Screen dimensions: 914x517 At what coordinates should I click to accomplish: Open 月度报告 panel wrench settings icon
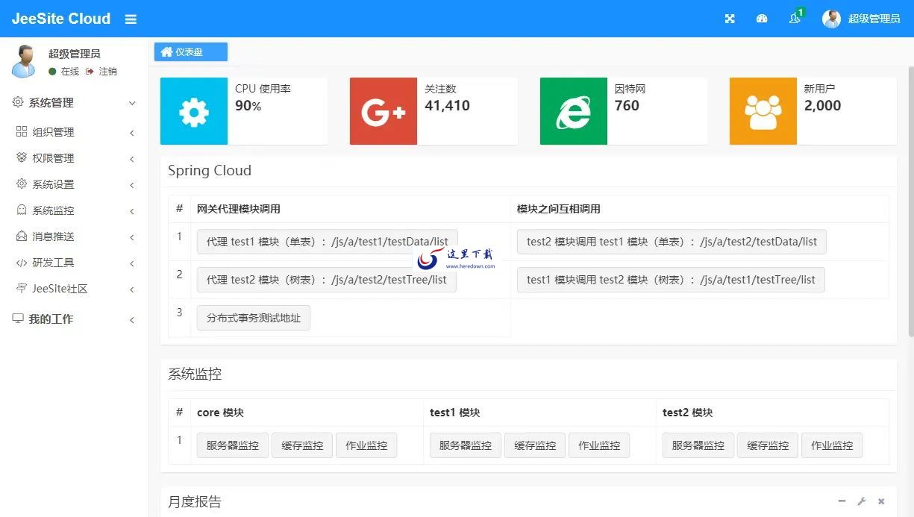point(862,501)
